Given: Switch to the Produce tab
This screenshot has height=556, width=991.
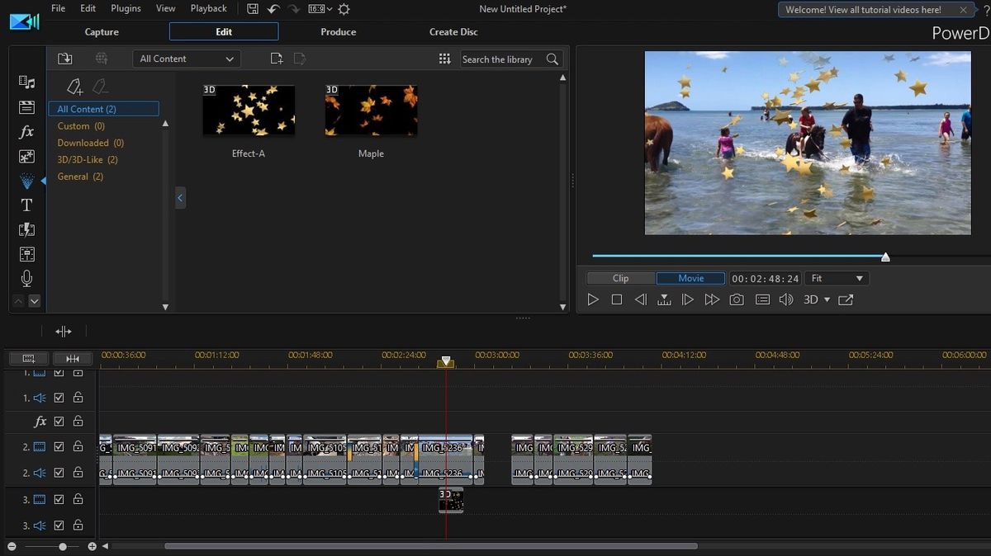Looking at the screenshot, I should (x=338, y=32).
